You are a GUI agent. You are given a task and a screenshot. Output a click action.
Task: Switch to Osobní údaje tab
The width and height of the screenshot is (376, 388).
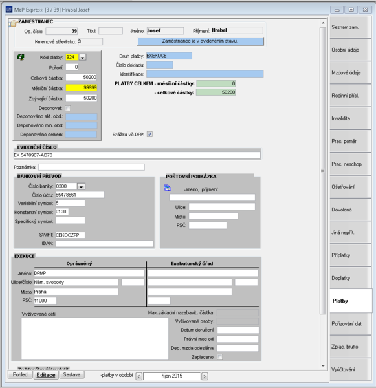[x=351, y=50]
